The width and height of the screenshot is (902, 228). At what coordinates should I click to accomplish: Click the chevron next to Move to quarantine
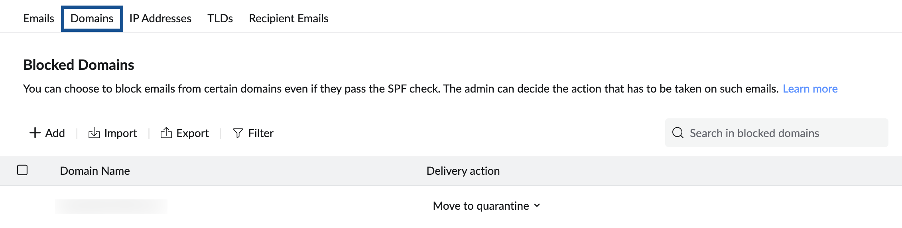(537, 205)
